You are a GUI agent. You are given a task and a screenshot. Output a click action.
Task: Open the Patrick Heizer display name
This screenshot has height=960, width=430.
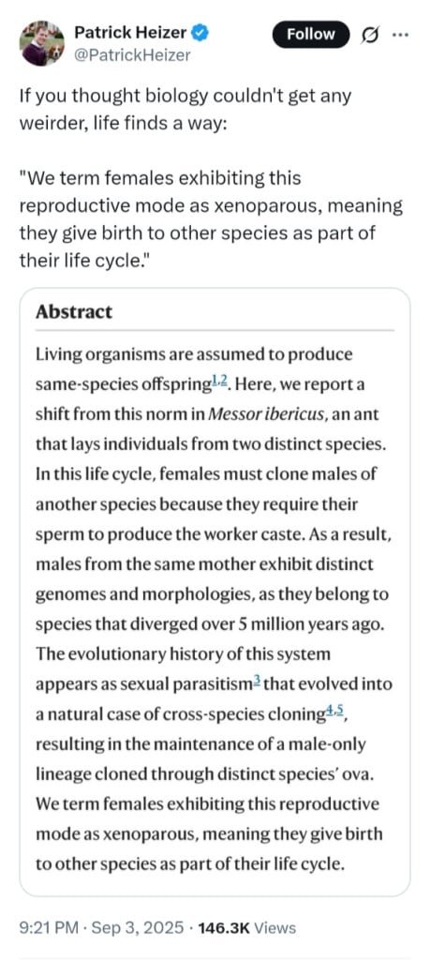(x=131, y=34)
